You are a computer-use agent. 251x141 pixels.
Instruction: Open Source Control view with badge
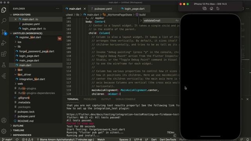tap(4, 32)
